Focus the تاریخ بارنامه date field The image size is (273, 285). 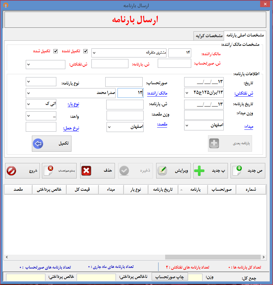pyautogui.click(x=204, y=105)
